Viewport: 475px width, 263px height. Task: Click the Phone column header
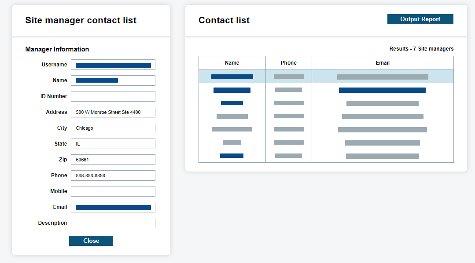tap(289, 63)
